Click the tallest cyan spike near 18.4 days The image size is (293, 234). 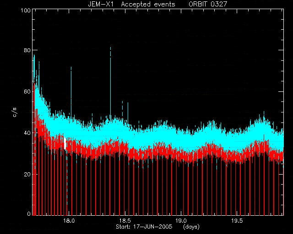click(x=110, y=82)
